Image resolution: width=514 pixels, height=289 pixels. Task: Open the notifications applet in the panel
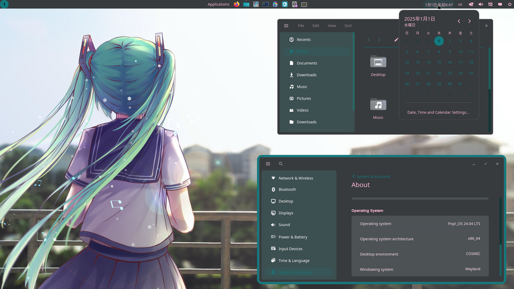point(500,4)
